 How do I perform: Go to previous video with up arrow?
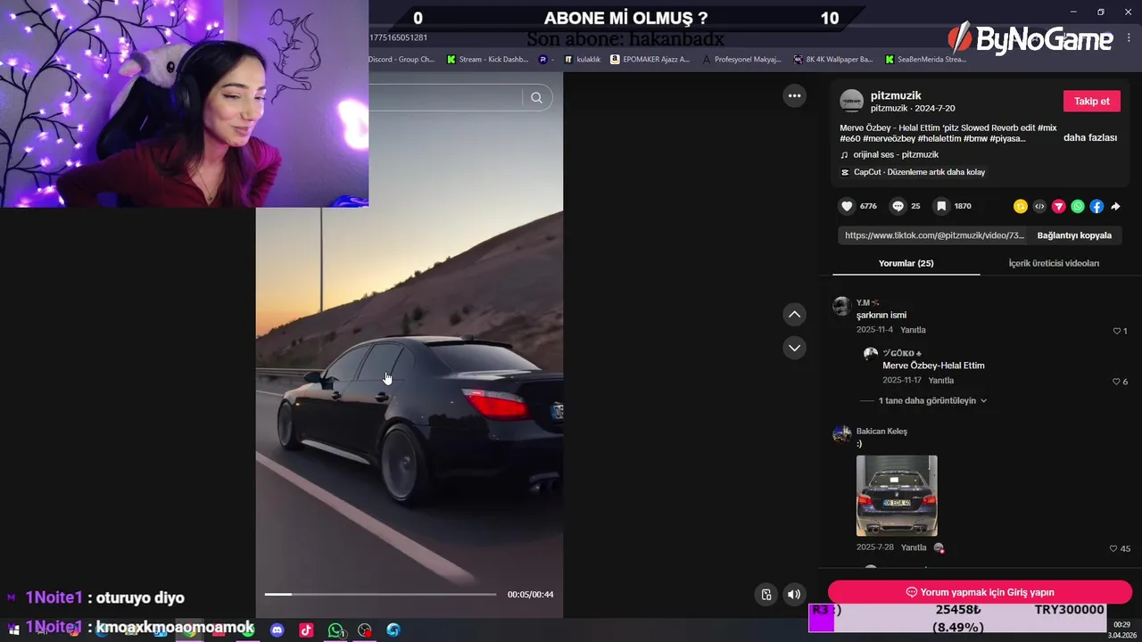pos(794,314)
